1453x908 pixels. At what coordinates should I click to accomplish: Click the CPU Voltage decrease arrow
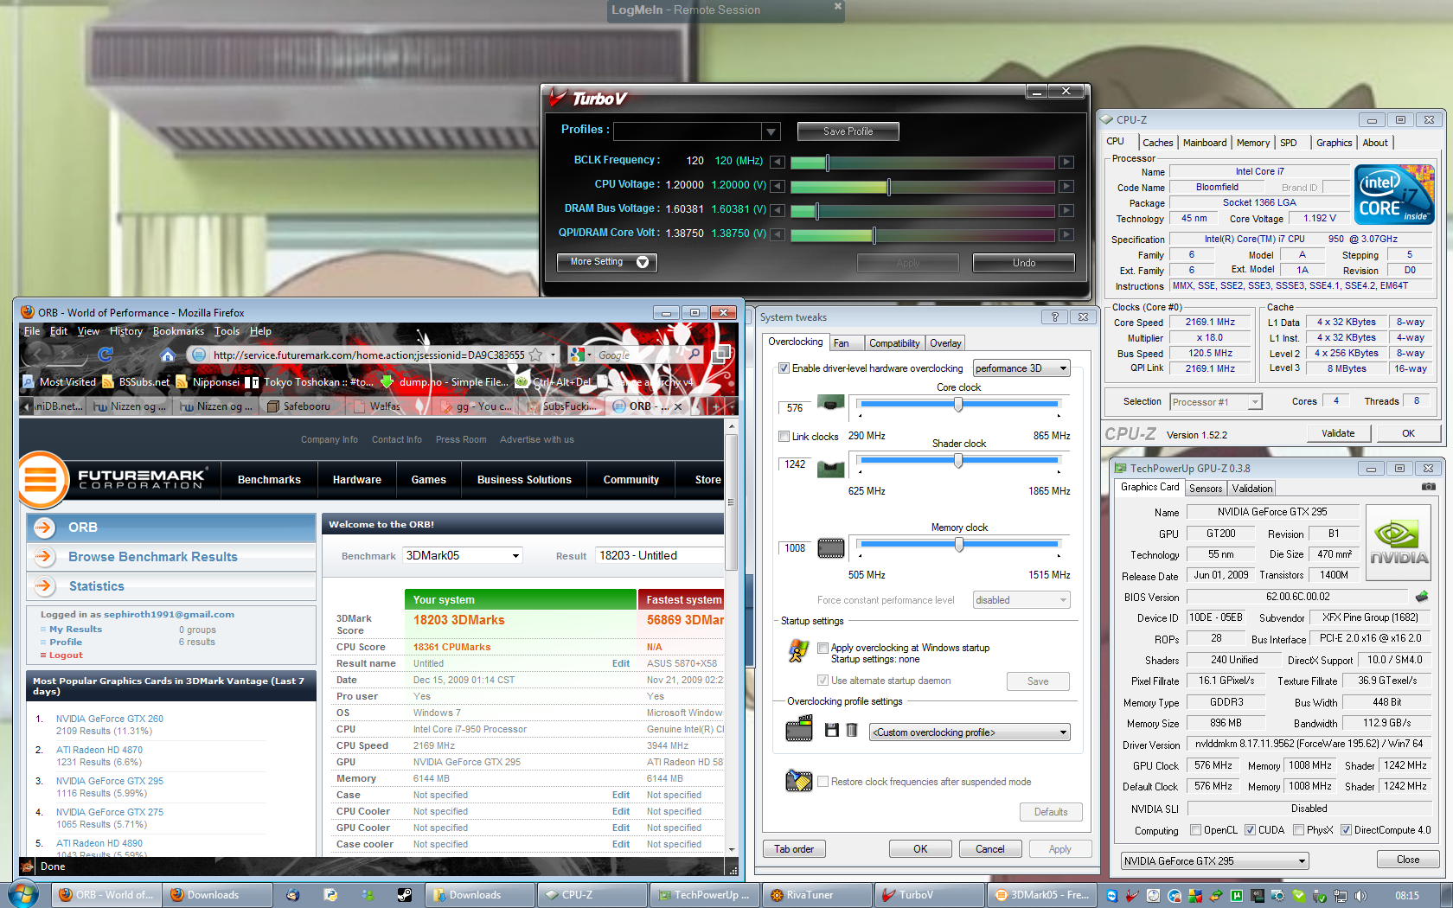coord(778,186)
